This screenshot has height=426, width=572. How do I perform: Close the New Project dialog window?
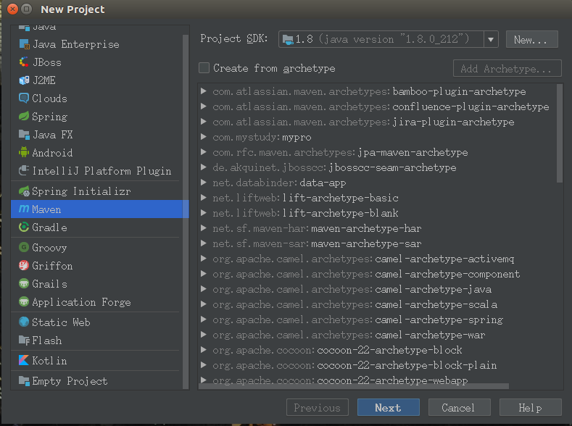click(13, 9)
